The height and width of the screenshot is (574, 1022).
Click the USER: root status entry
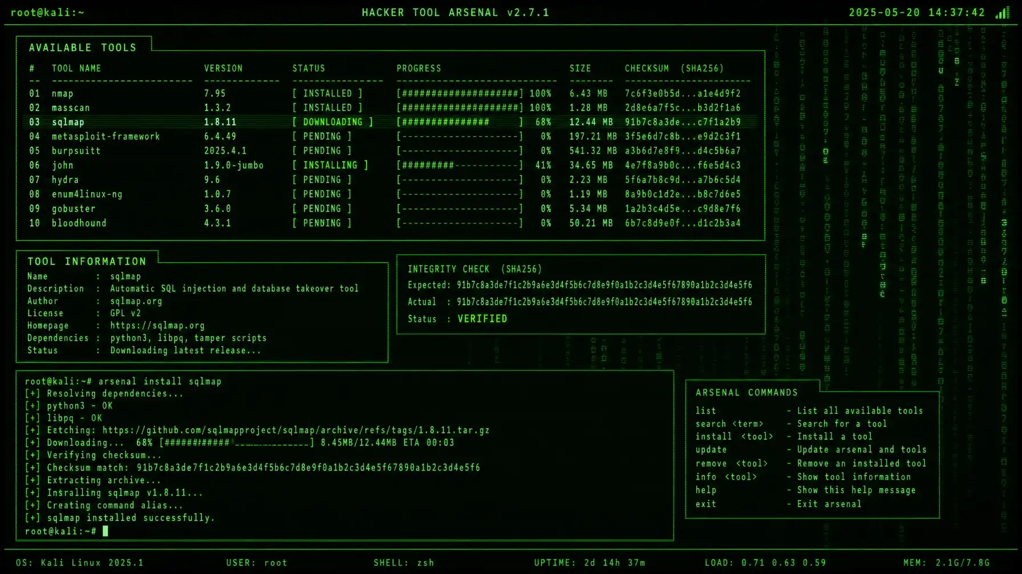pyautogui.click(x=257, y=563)
